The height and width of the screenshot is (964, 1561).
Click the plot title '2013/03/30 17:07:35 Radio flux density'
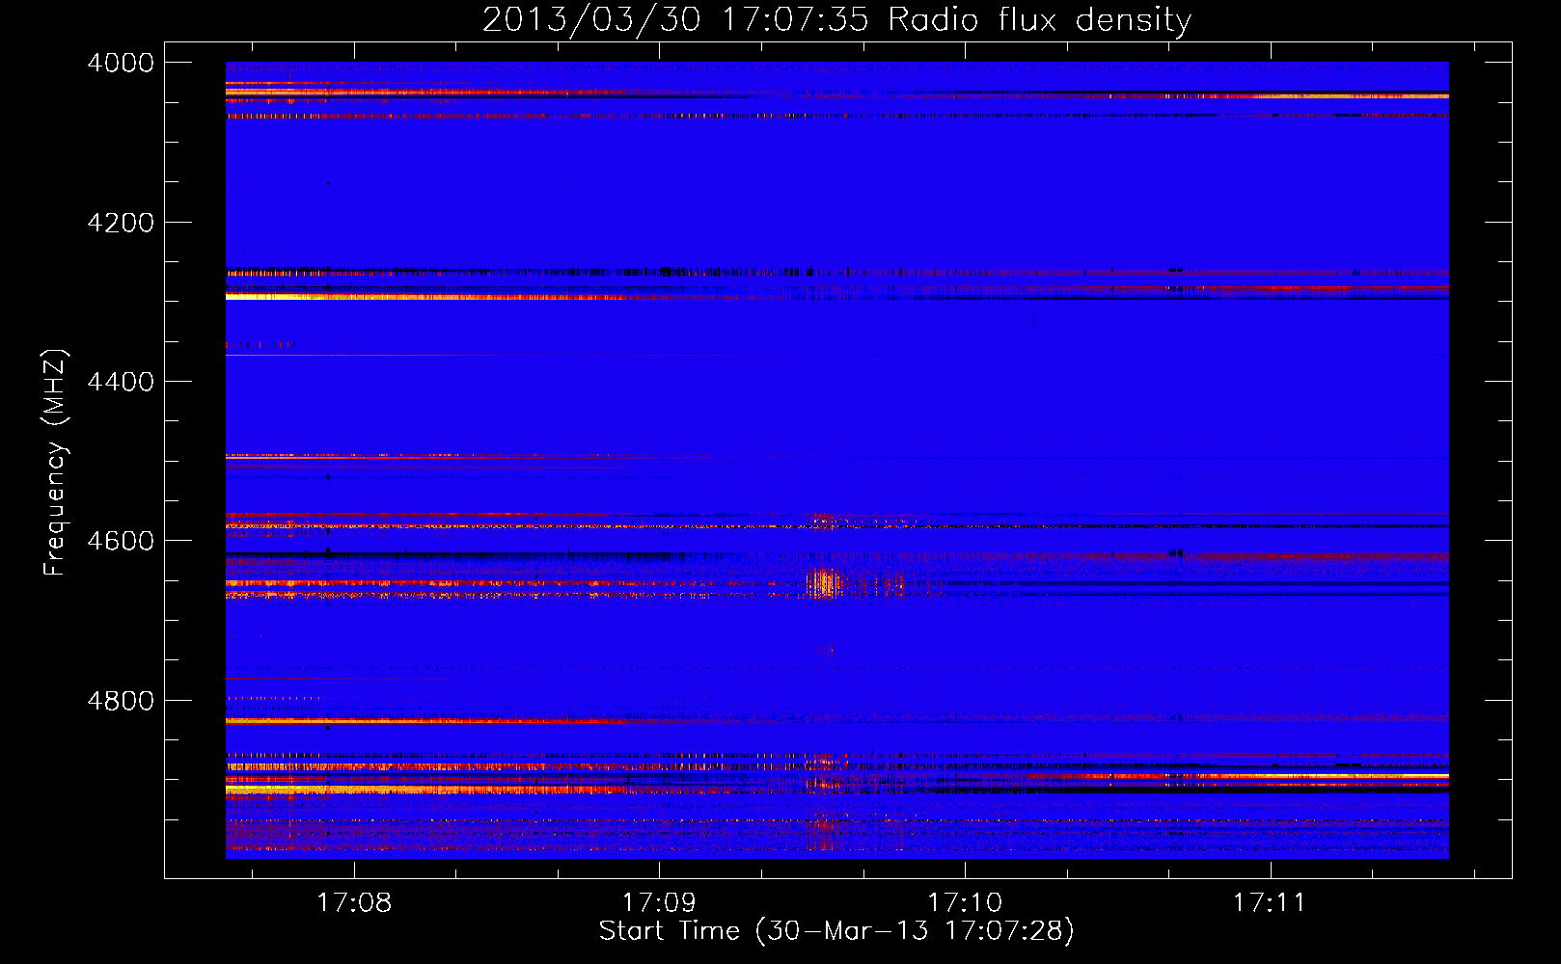point(836,19)
